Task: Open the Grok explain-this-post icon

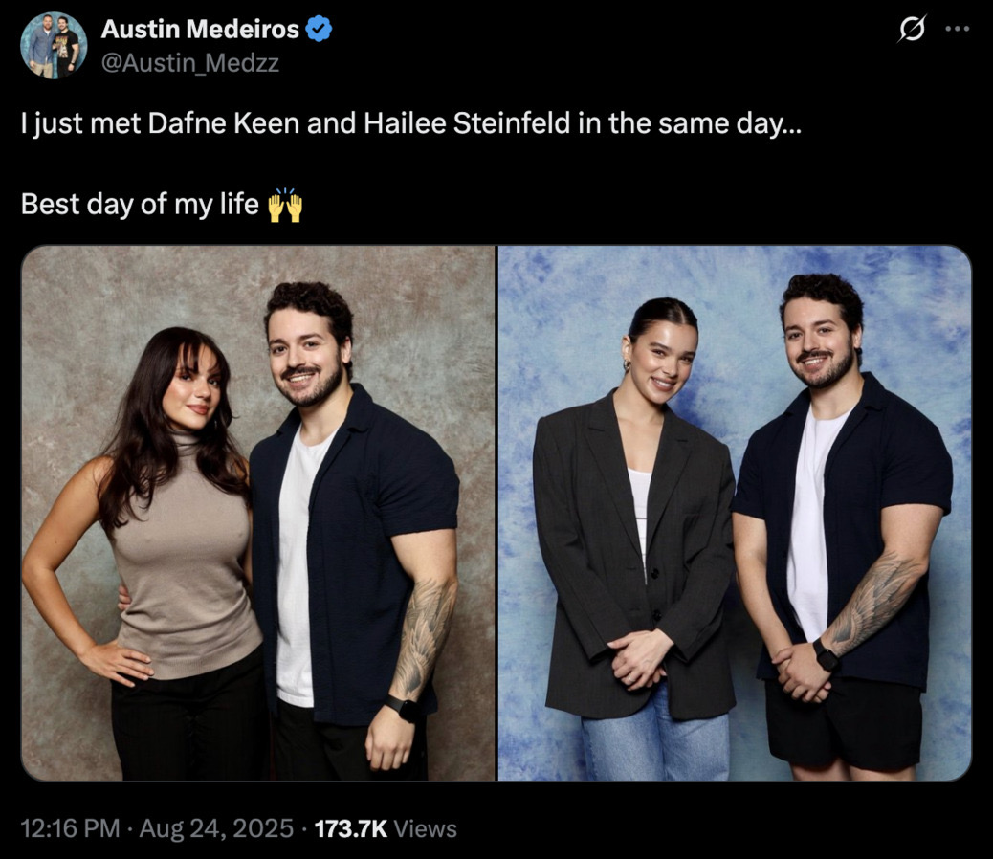Action: coord(912,29)
